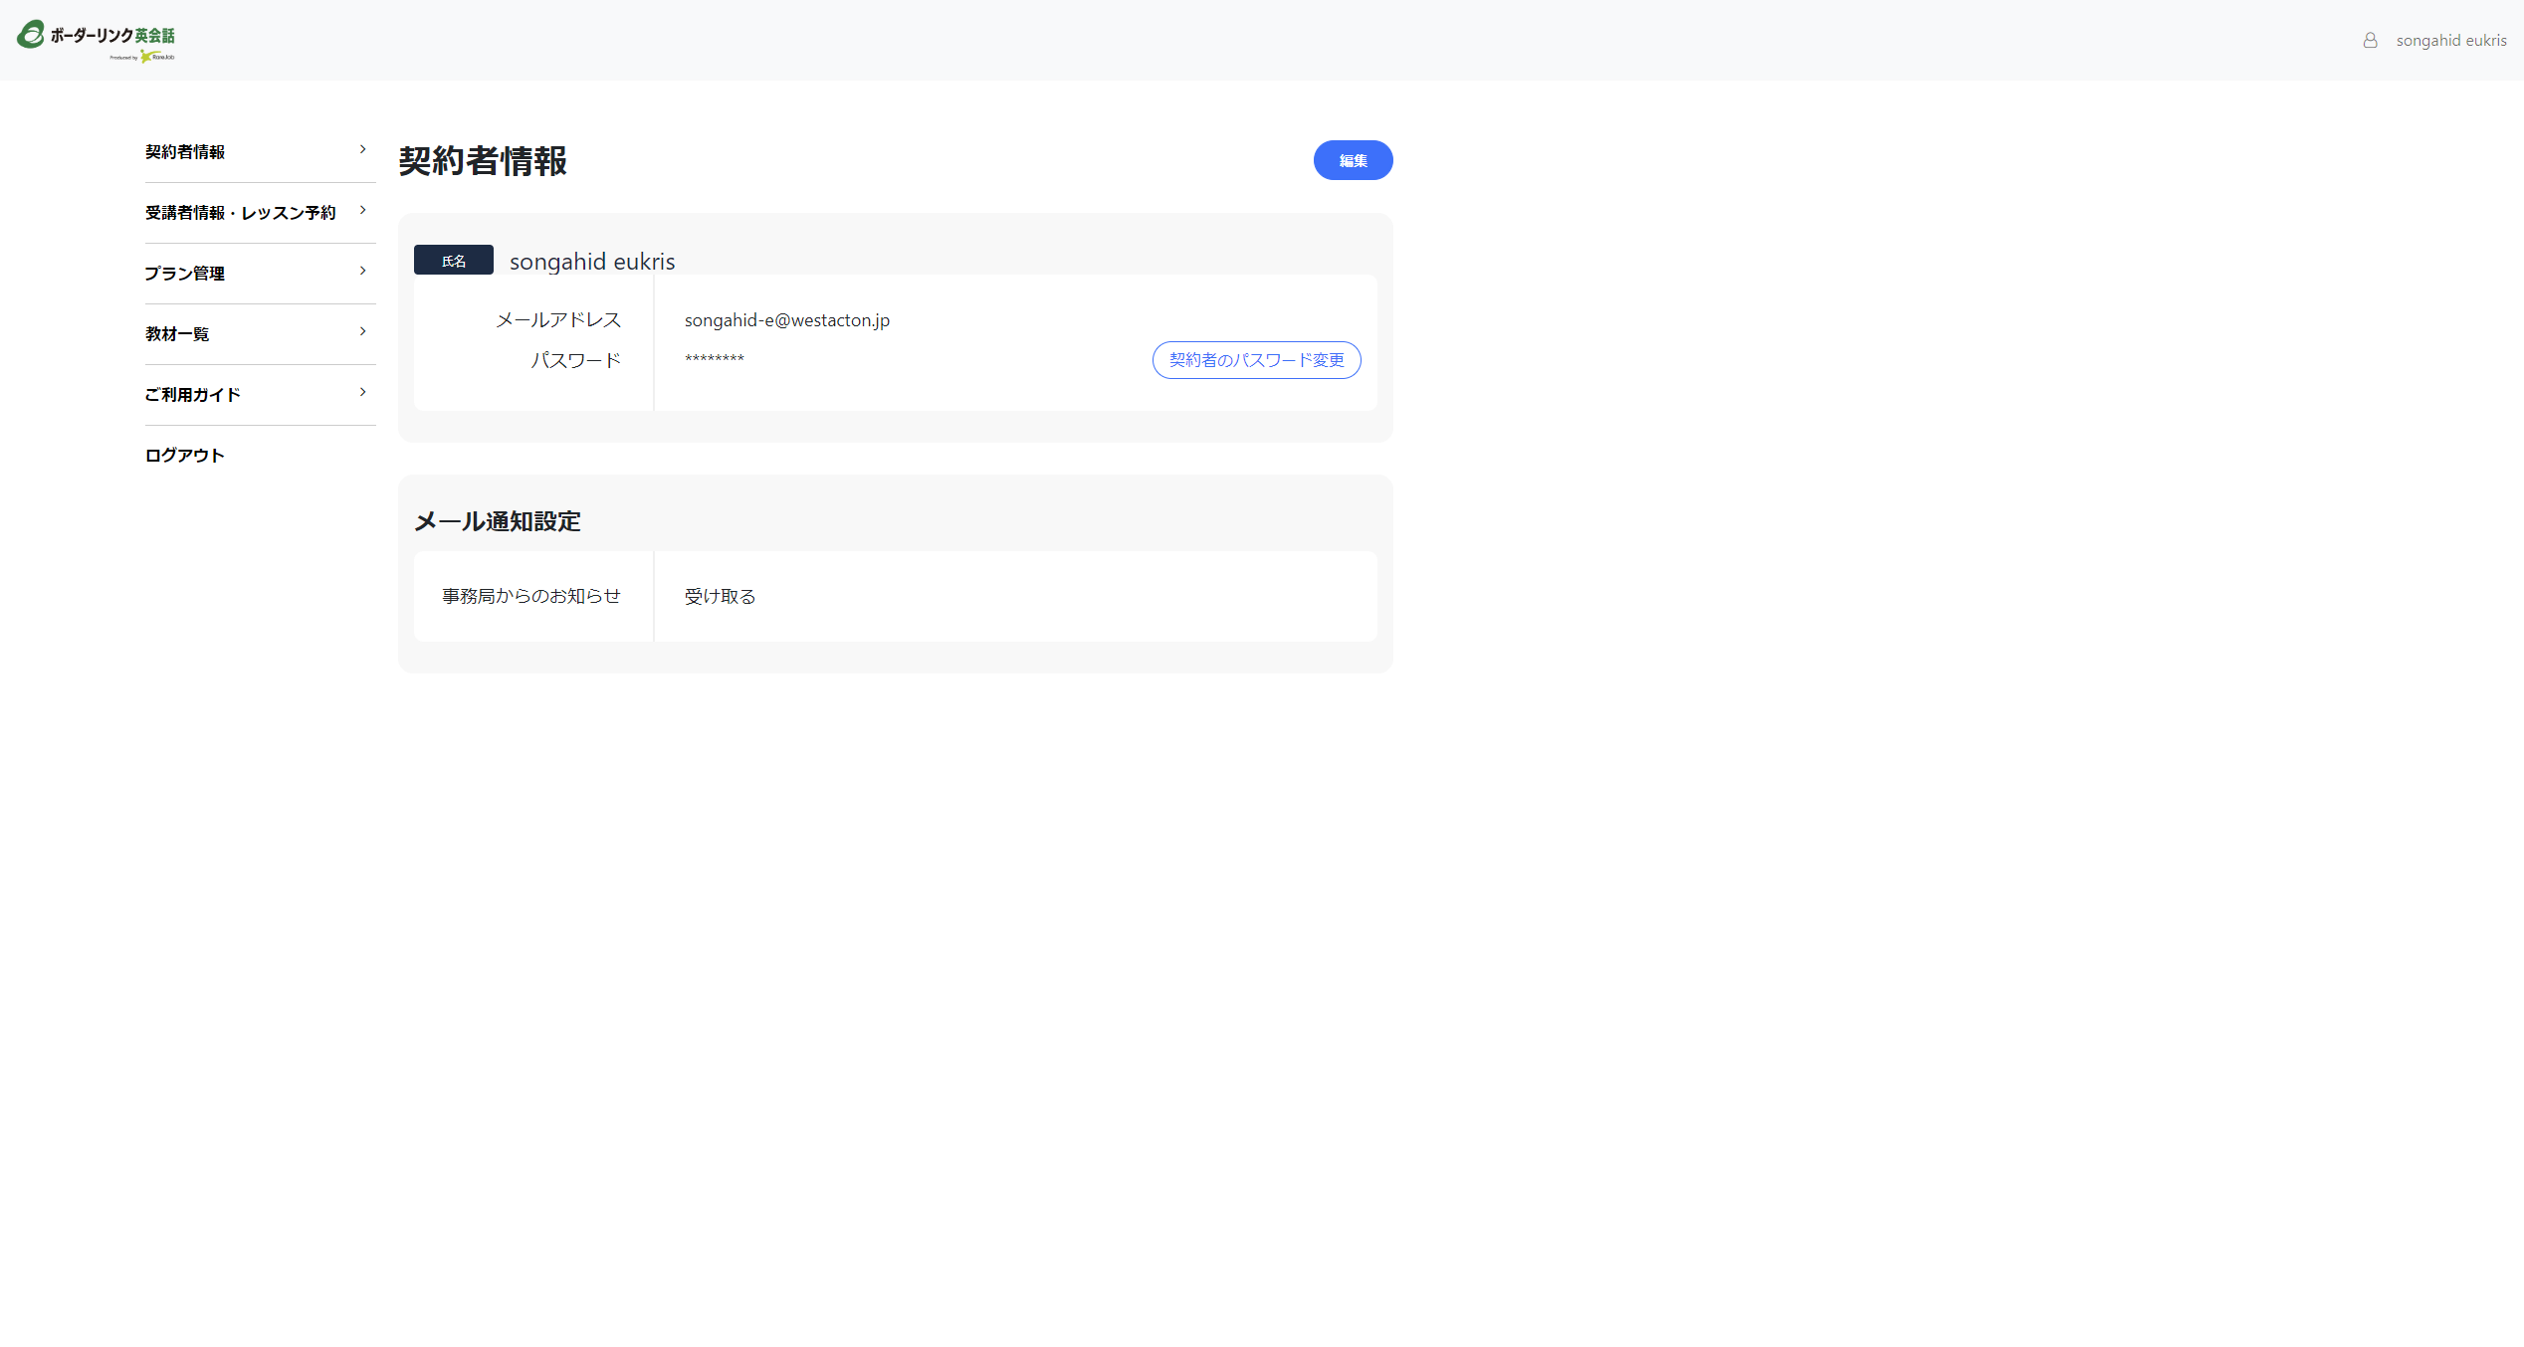This screenshot has height=1347, width=2524.
Task: Open 受講者情報・レッスン予約 in the sidebar
Action: click(240, 213)
